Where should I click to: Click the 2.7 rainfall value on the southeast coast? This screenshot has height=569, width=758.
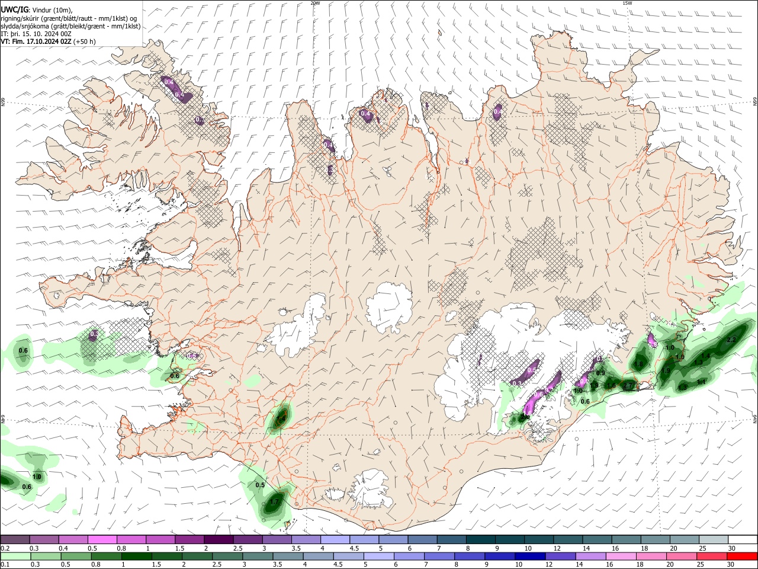(629, 386)
